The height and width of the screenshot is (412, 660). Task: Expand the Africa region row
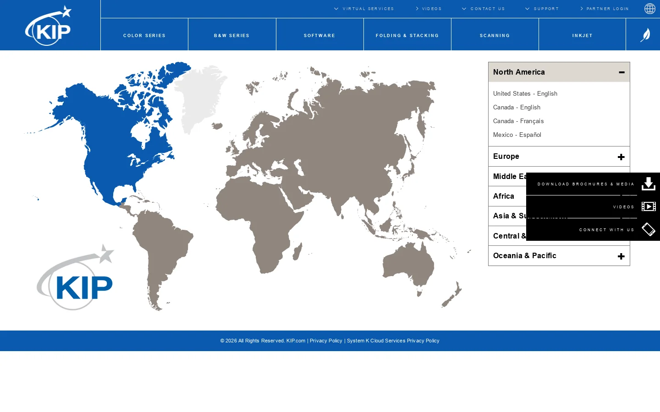[x=507, y=196]
